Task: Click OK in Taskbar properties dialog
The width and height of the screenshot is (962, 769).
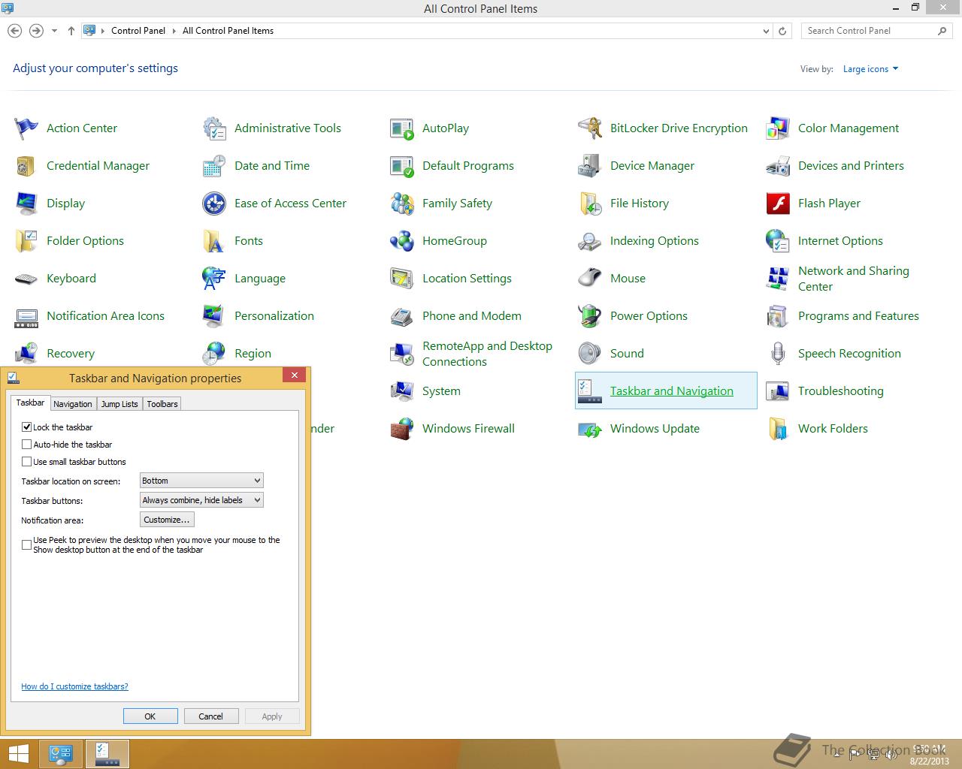Action: coord(150,716)
